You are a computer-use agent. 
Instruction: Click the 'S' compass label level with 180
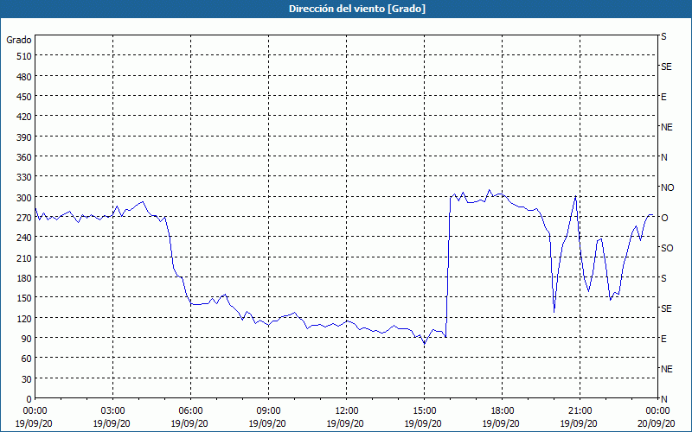click(663, 278)
